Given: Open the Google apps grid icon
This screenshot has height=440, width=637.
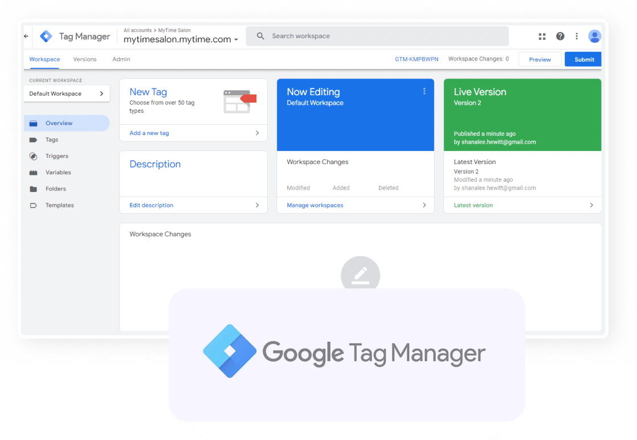Looking at the screenshot, I should pos(542,36).
